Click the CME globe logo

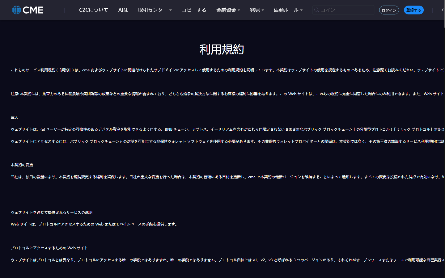[x=28, y=10]
